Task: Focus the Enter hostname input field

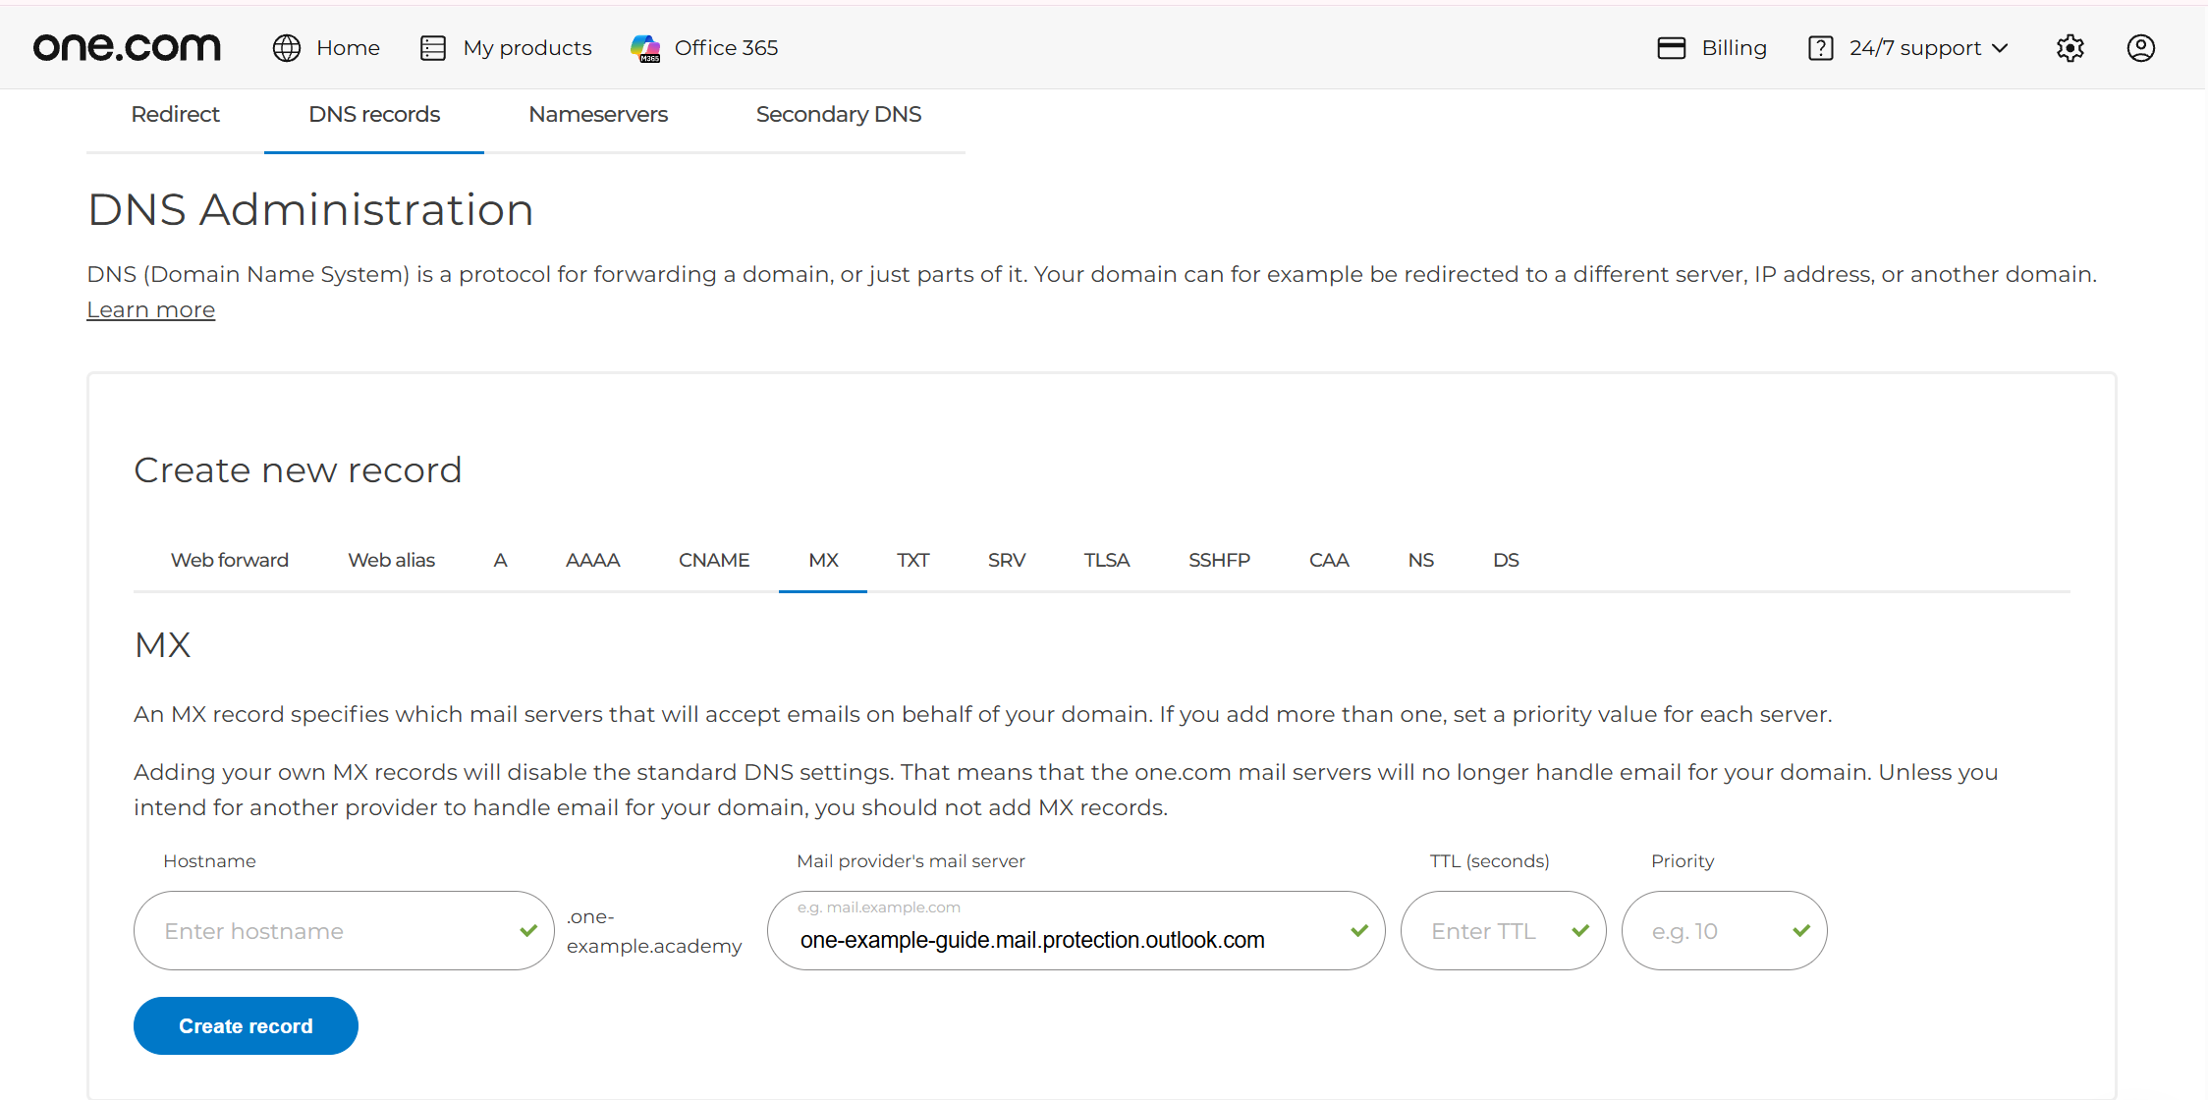Action: click(x=344, y=931)
